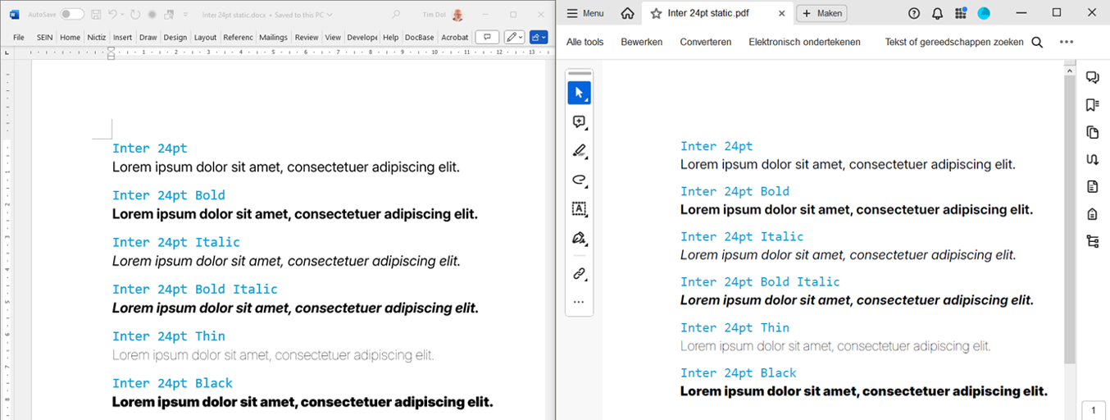Screen dimensions: 1110x420
Task: Open the attachments paperclip icon in Acrobat's sidebar
Action: [1092, 159]
